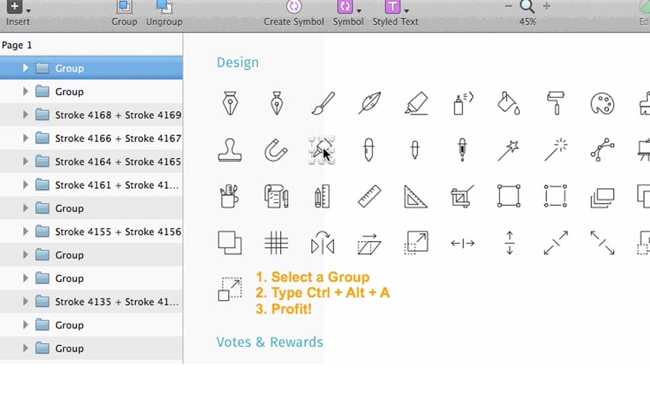Select the Stroke 4161 layer row
Screen dimensions: 650x409
(x=91, y=185)
